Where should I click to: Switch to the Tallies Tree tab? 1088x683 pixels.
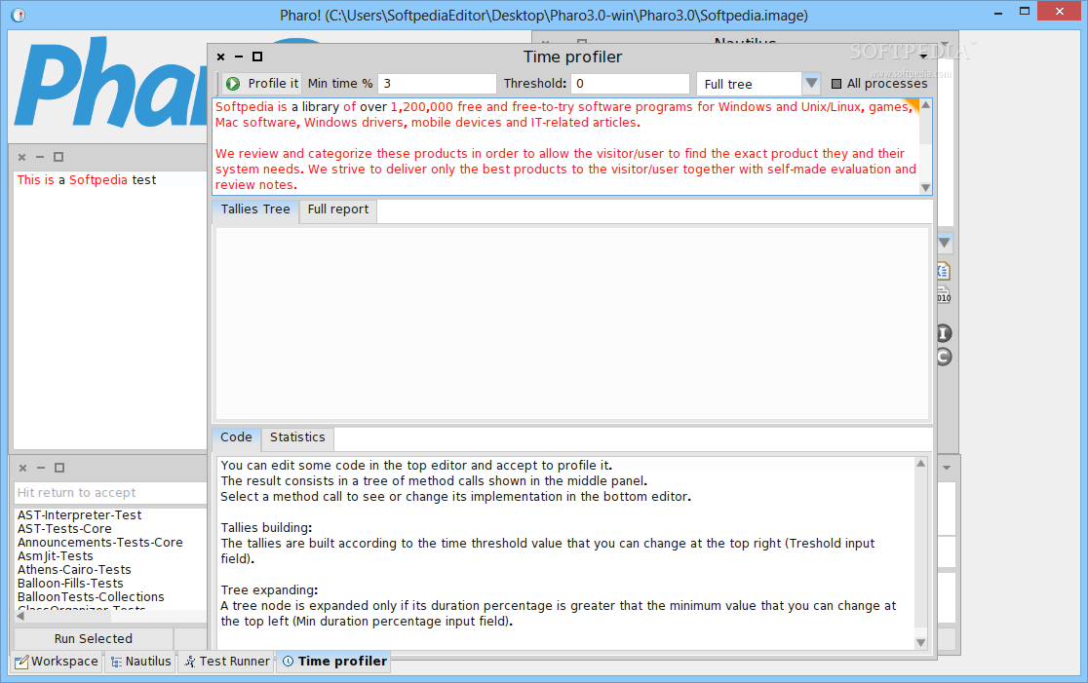255,209
